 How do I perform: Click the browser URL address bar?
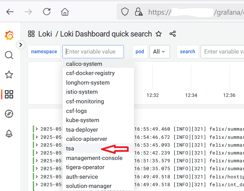click(180, 12)
